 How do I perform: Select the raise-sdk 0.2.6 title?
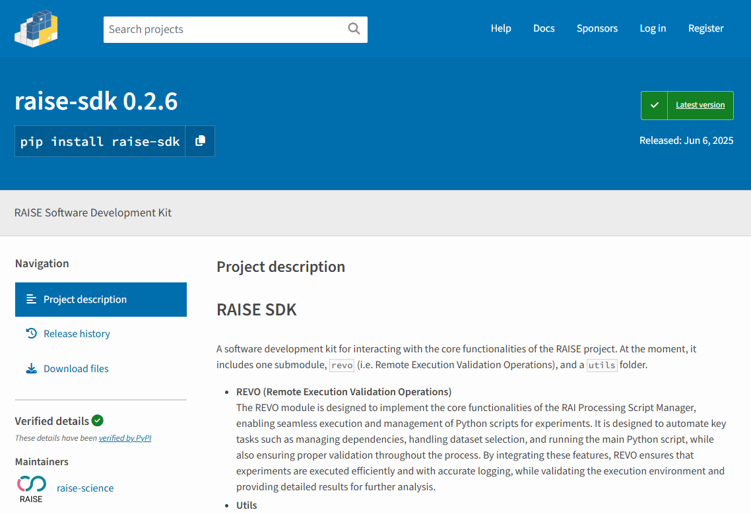[x=96, y=101]
